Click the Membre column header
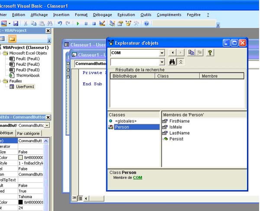The height and width of the screenshot is (211, 260). pos(222,76)
